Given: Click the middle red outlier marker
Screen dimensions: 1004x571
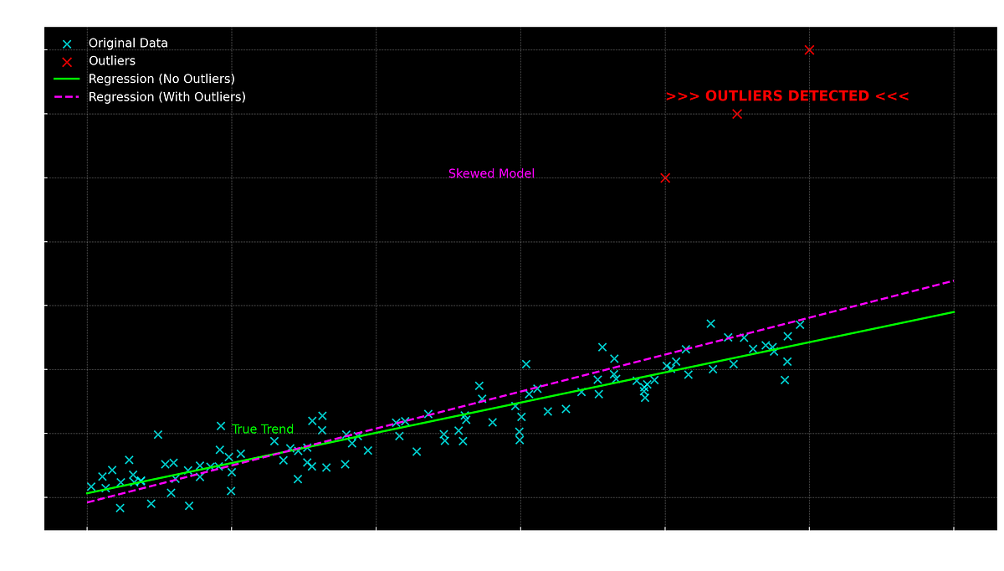Looking at the screenshot, I should [x=735, y=114].
